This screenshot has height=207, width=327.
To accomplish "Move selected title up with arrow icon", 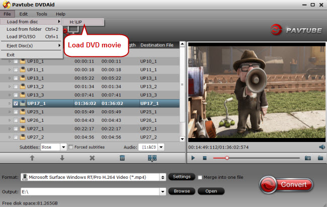I will click(32, 158).
